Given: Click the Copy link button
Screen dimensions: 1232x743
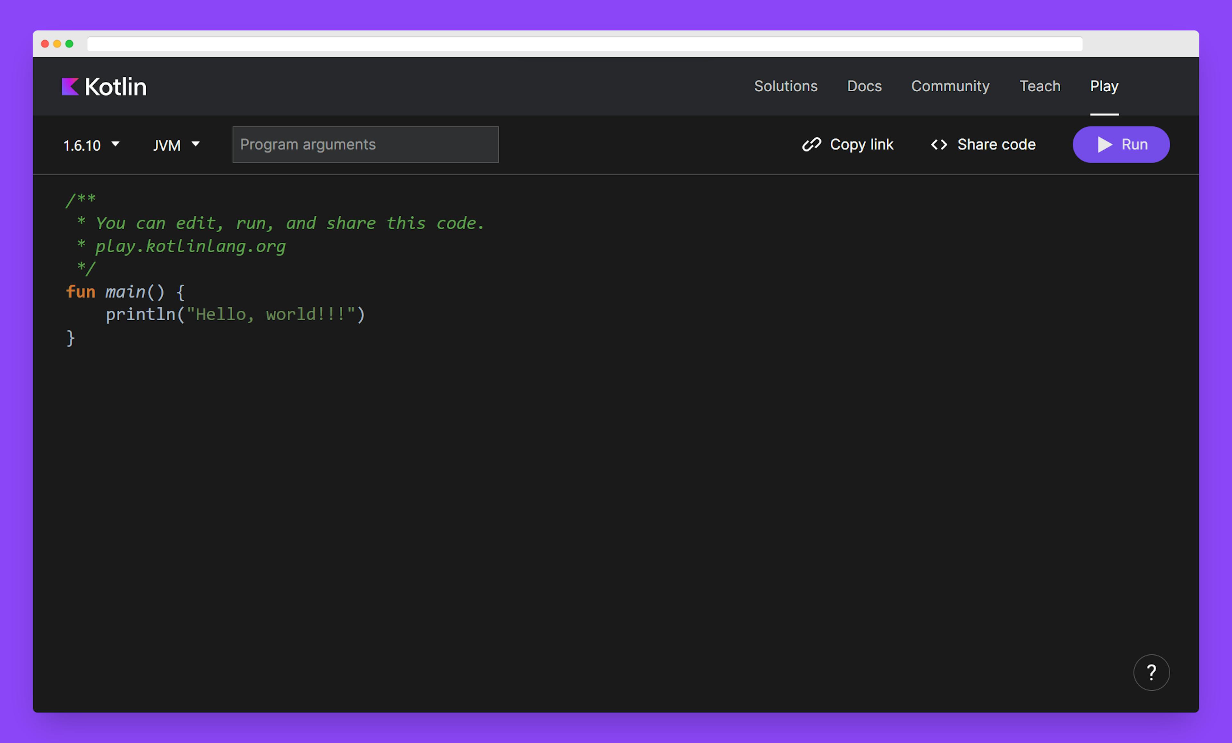Looking at the screenshot, I should click(x=848, y=145).
